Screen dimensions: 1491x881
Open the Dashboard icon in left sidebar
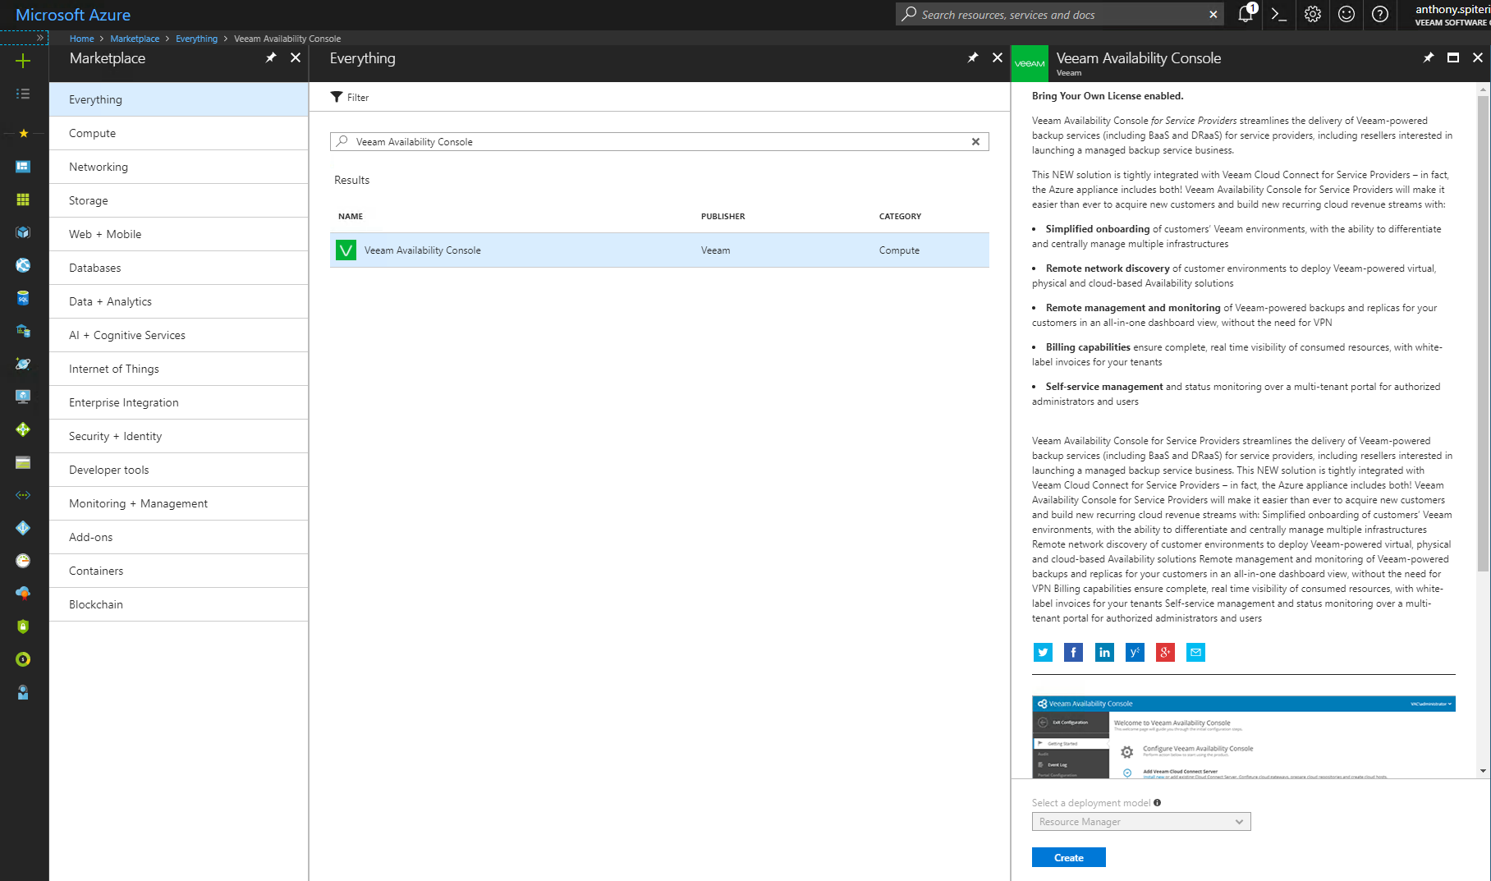point(23,167)
